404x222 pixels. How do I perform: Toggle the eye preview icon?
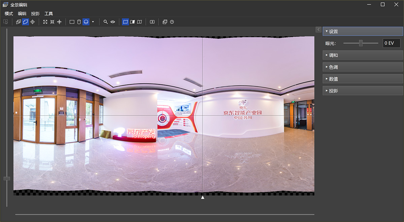tap(113, 22)
